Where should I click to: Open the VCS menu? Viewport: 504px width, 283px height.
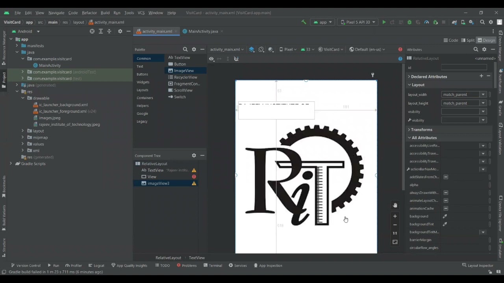pyautogui.click(x=141, y=13)
